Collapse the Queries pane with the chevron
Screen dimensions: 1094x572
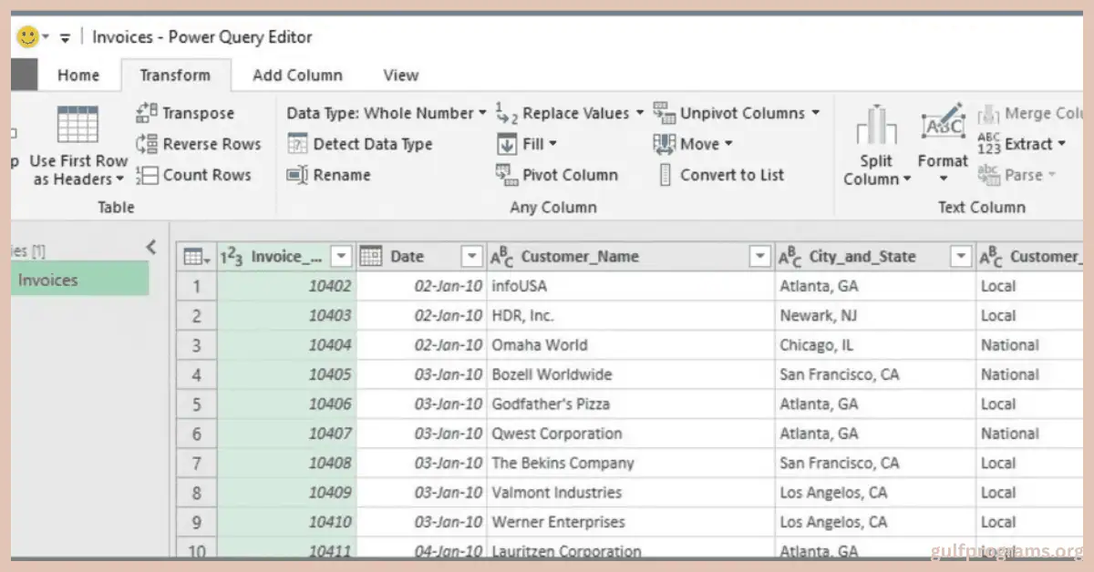151,247
